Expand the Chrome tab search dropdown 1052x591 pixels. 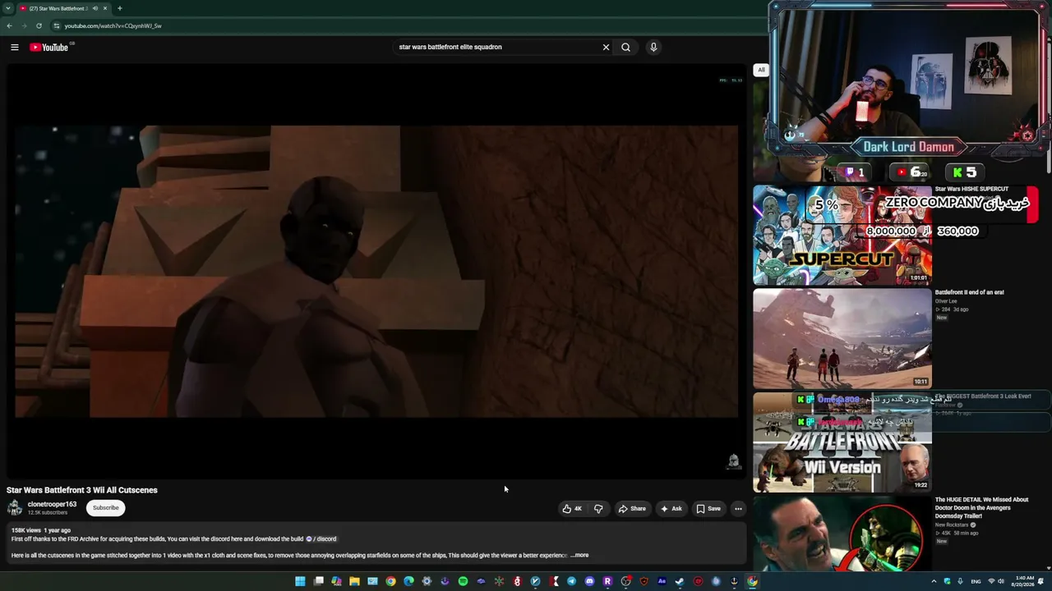8,8
